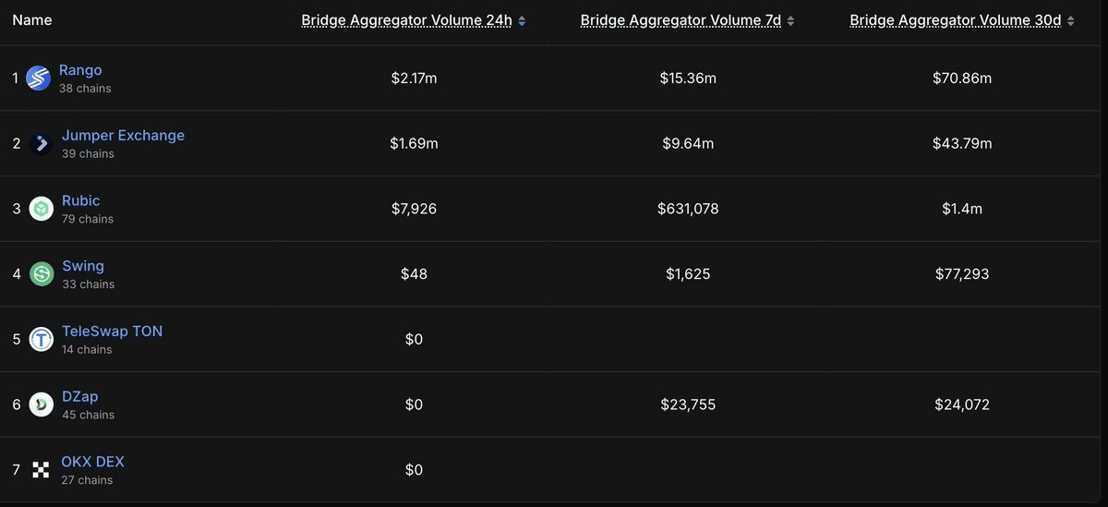This screenshot has width=1108, height=507.
Task: Click the Rango protocol logo icon
Action: (x=38, y=78)
